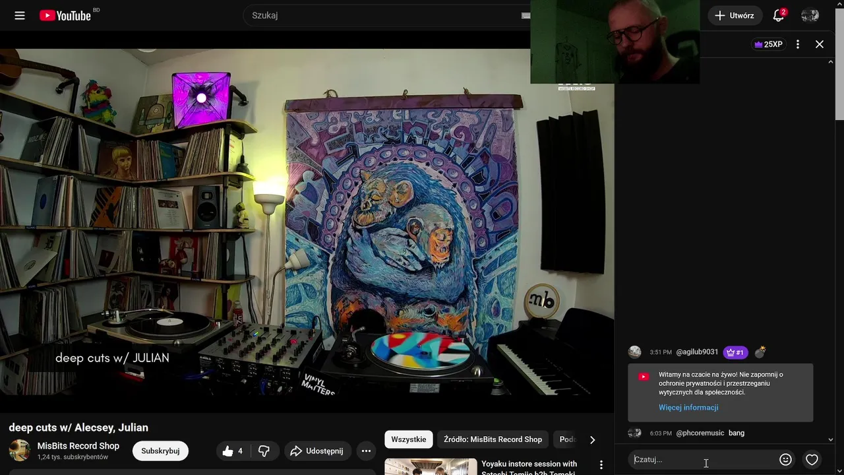Image resolution: width=844 pixels, height=475 pixels.
Task: Open the account avatar menu
Action: coord(810,15)
